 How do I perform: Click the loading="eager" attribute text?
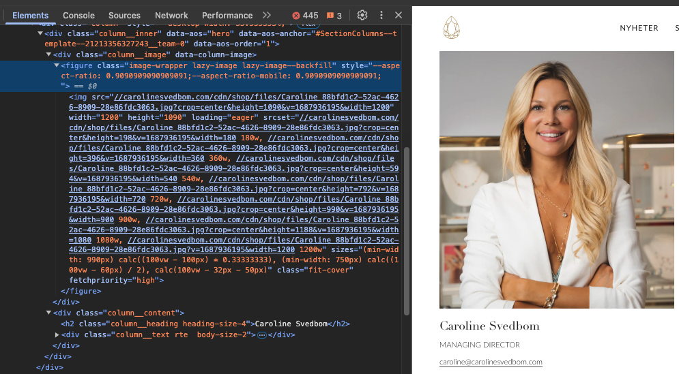point(225,117)
